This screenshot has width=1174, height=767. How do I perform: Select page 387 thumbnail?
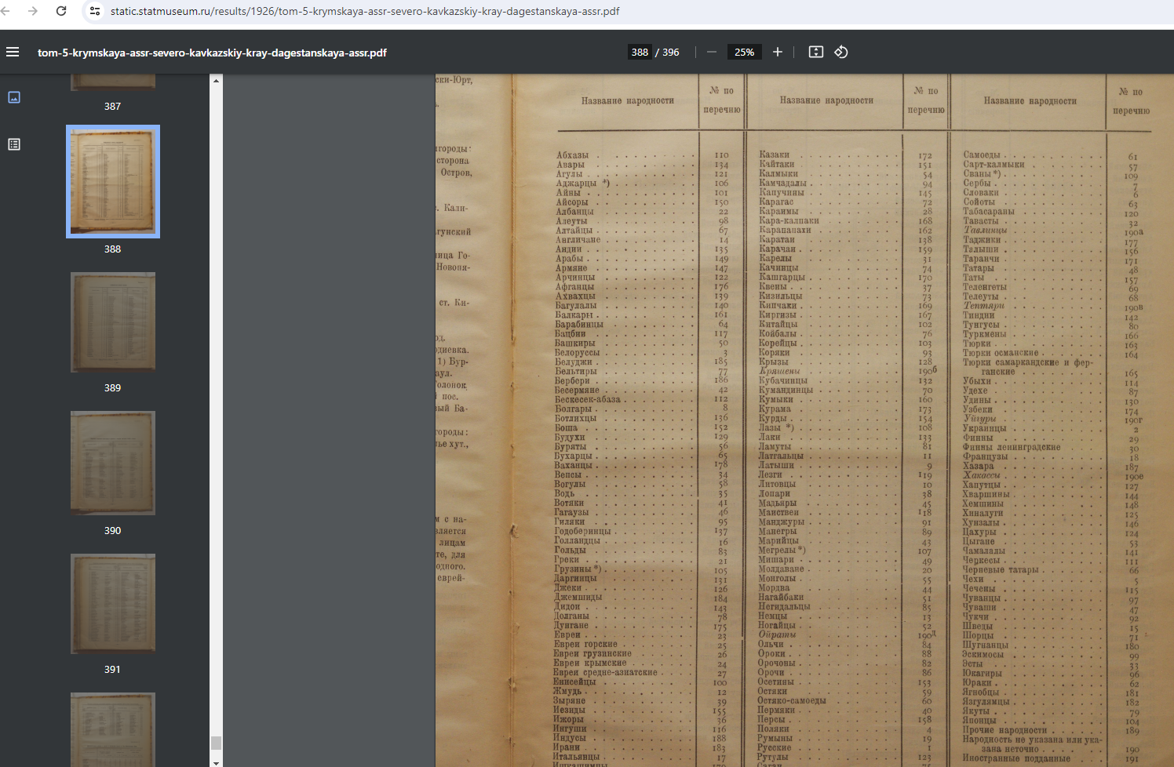(113, 83)
